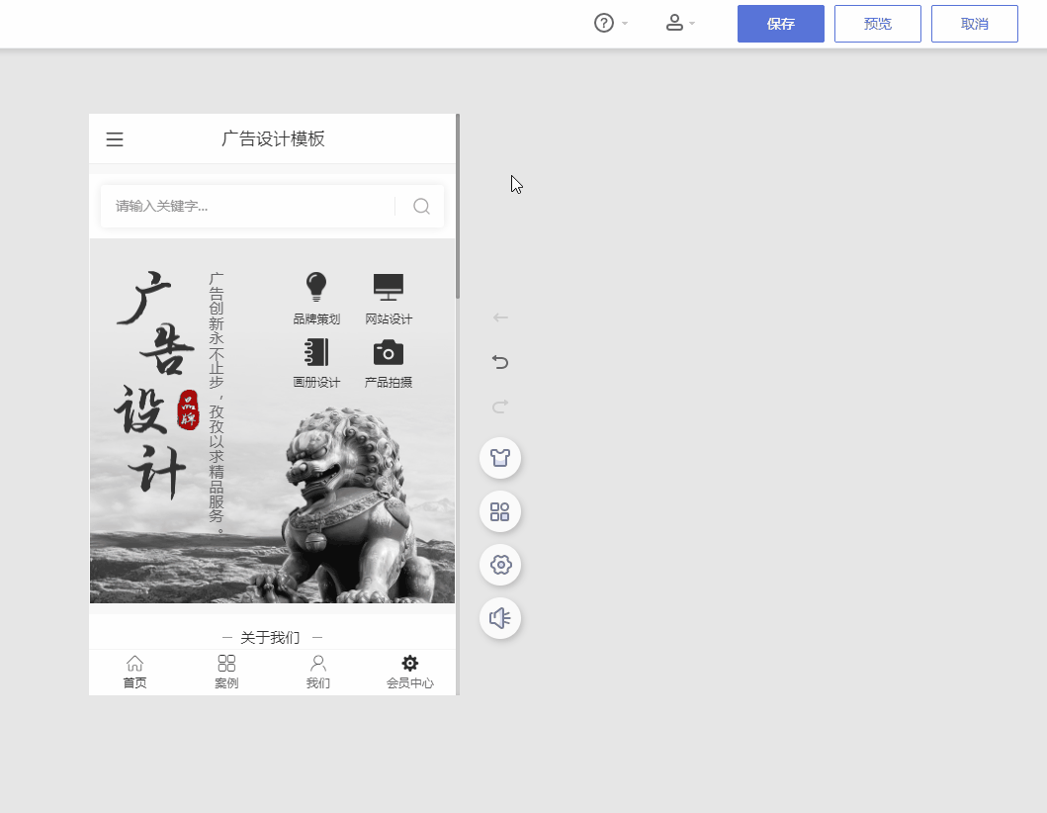The height and width of the screenshot is (813, 1047).
Task: Open the 会员中心 member center tab
Action: tap(410, 672)
